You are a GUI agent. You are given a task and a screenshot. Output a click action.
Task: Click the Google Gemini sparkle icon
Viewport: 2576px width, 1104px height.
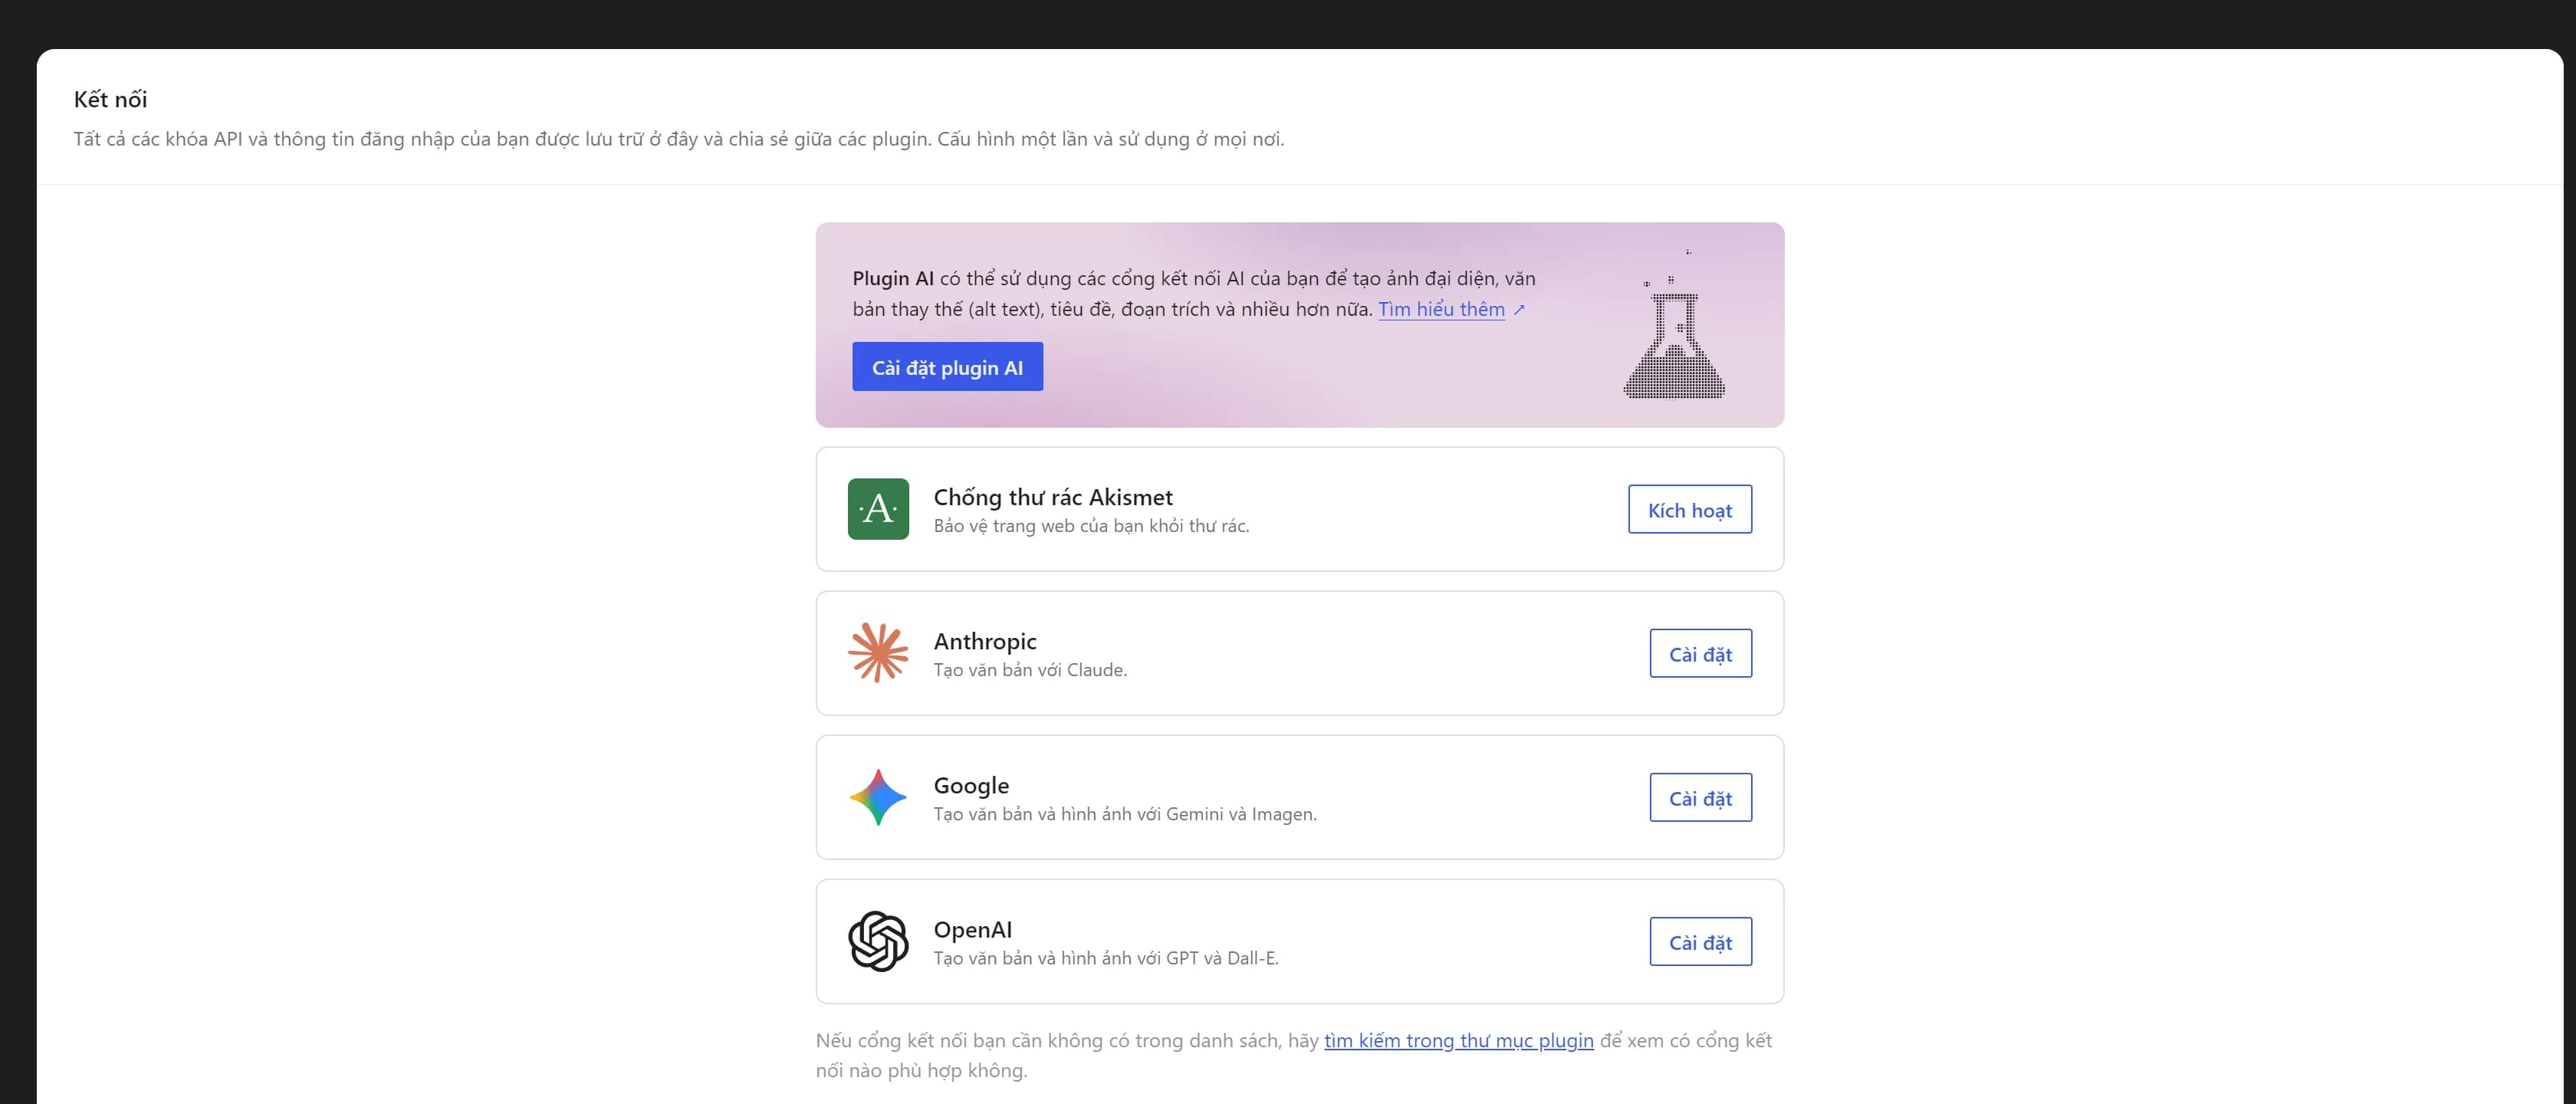[878, 797]
